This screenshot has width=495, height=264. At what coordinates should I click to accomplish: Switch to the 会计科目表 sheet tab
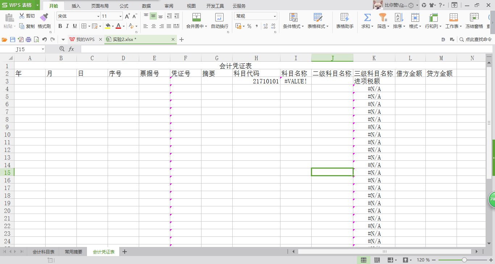43,251
